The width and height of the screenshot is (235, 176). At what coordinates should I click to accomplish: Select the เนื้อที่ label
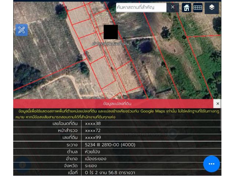click(x=73, y=173)
